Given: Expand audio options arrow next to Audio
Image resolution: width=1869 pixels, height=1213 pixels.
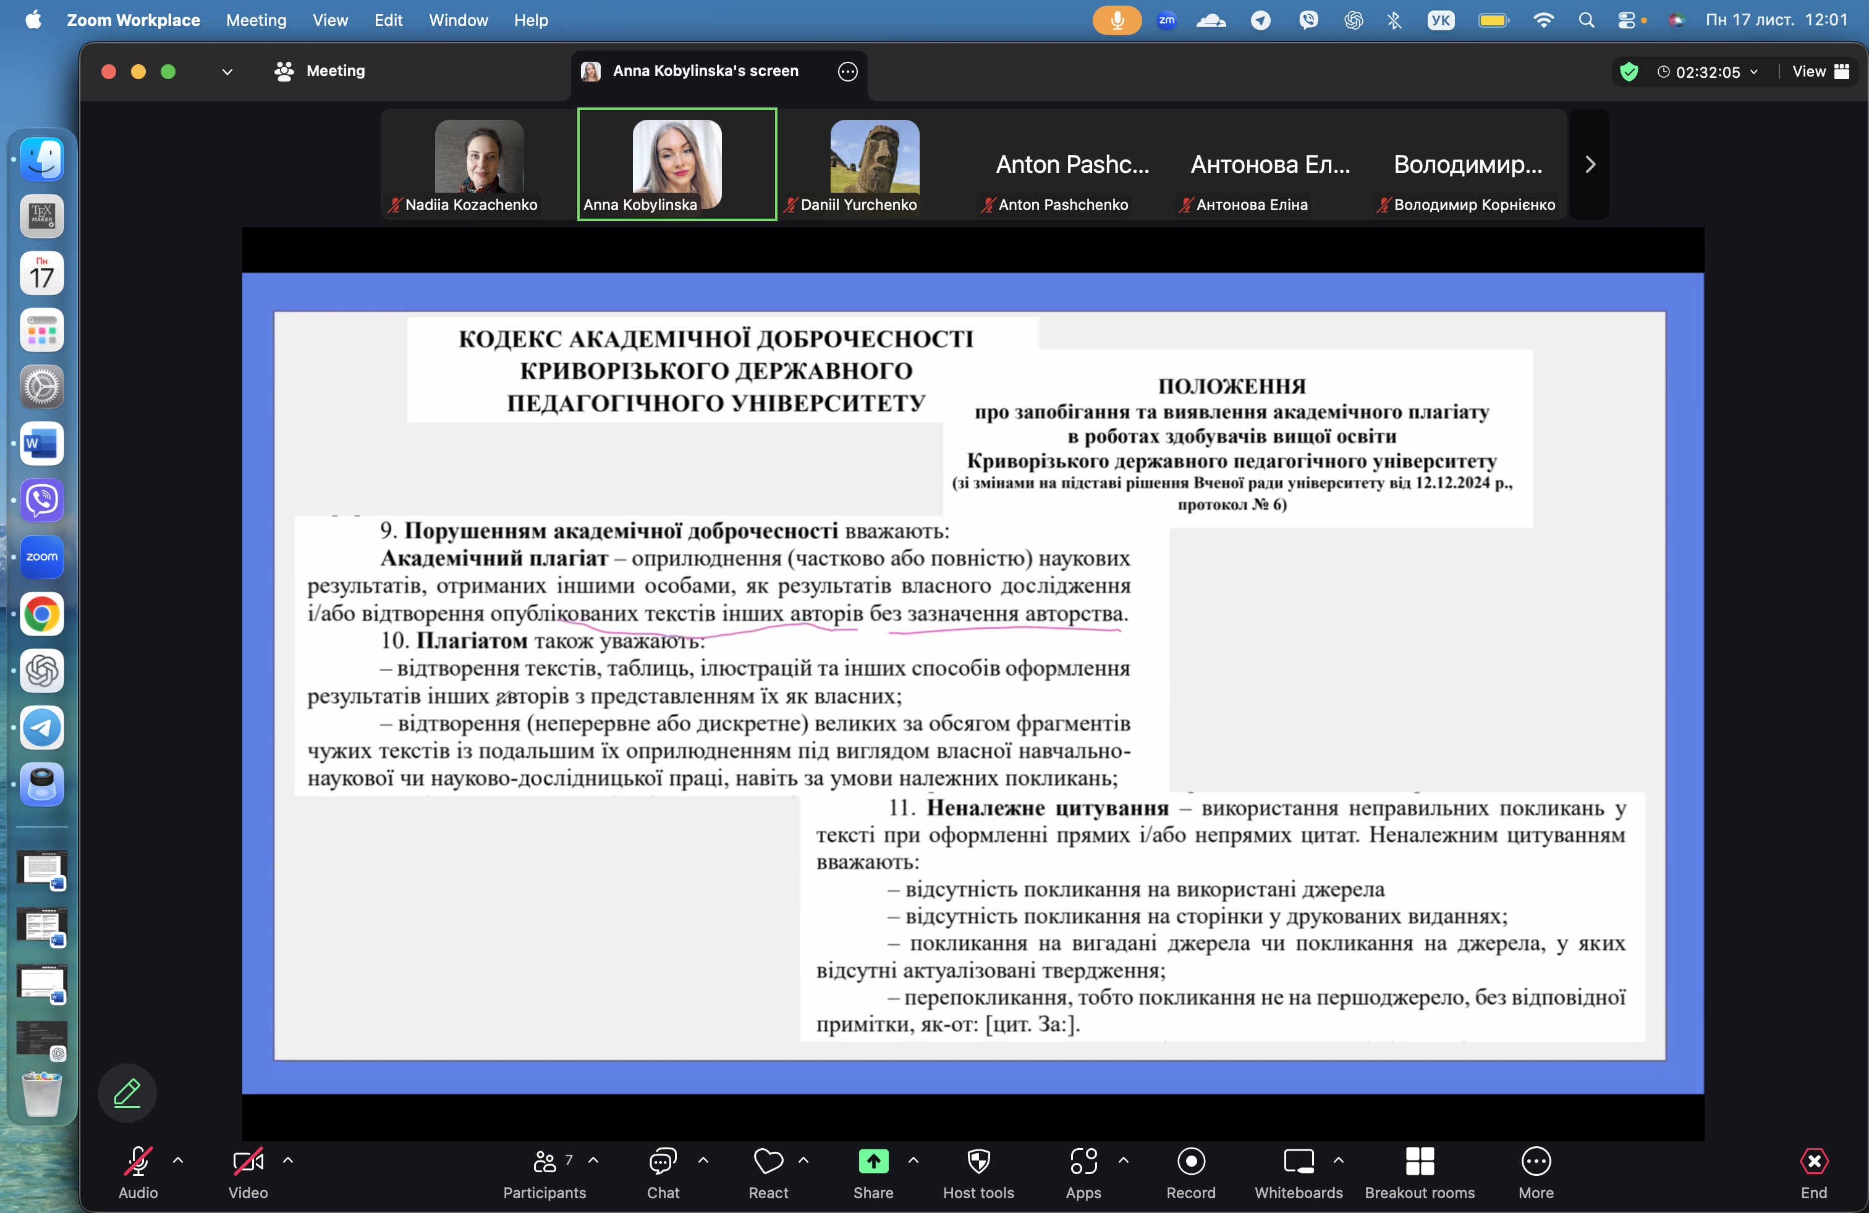Looking at the screenshot, I should tap(178, 1160).
